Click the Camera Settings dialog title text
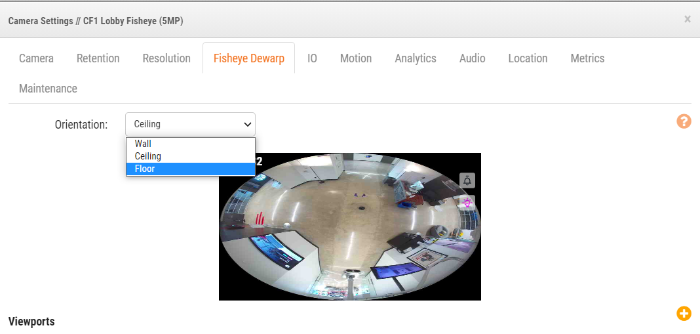 pyautogui.click(x=96, y=21)
